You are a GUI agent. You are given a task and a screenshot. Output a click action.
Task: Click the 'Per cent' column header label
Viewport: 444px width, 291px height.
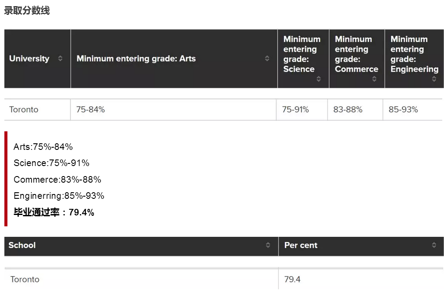click(x=301, y=245)
